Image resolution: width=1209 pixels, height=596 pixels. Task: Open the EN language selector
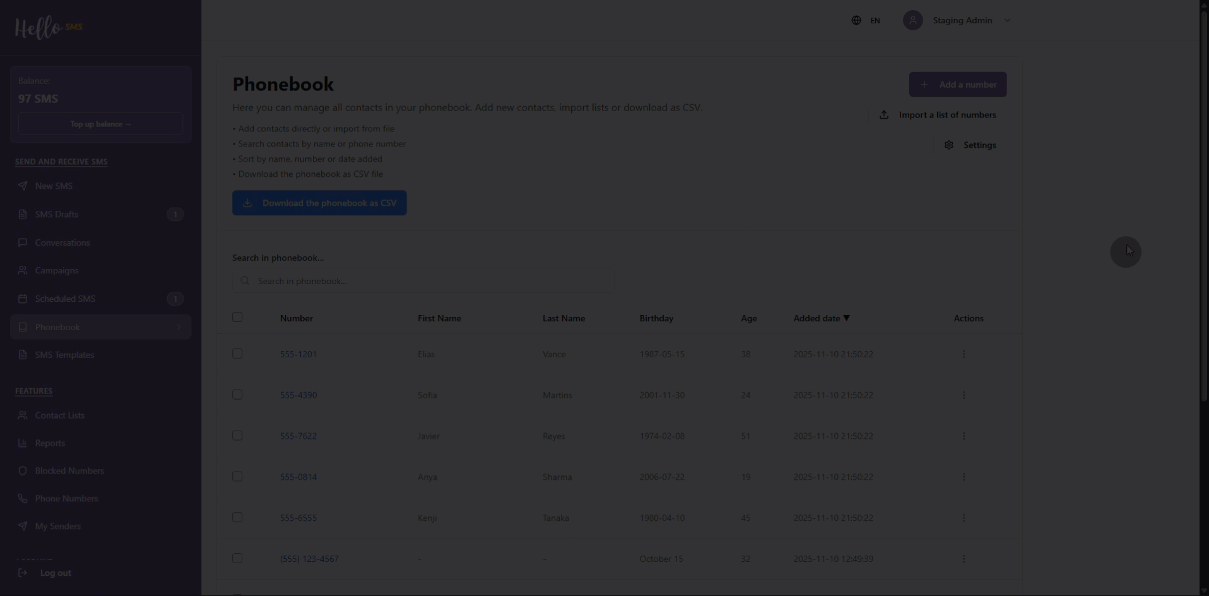pyautogui.click(x=866, y=20)
